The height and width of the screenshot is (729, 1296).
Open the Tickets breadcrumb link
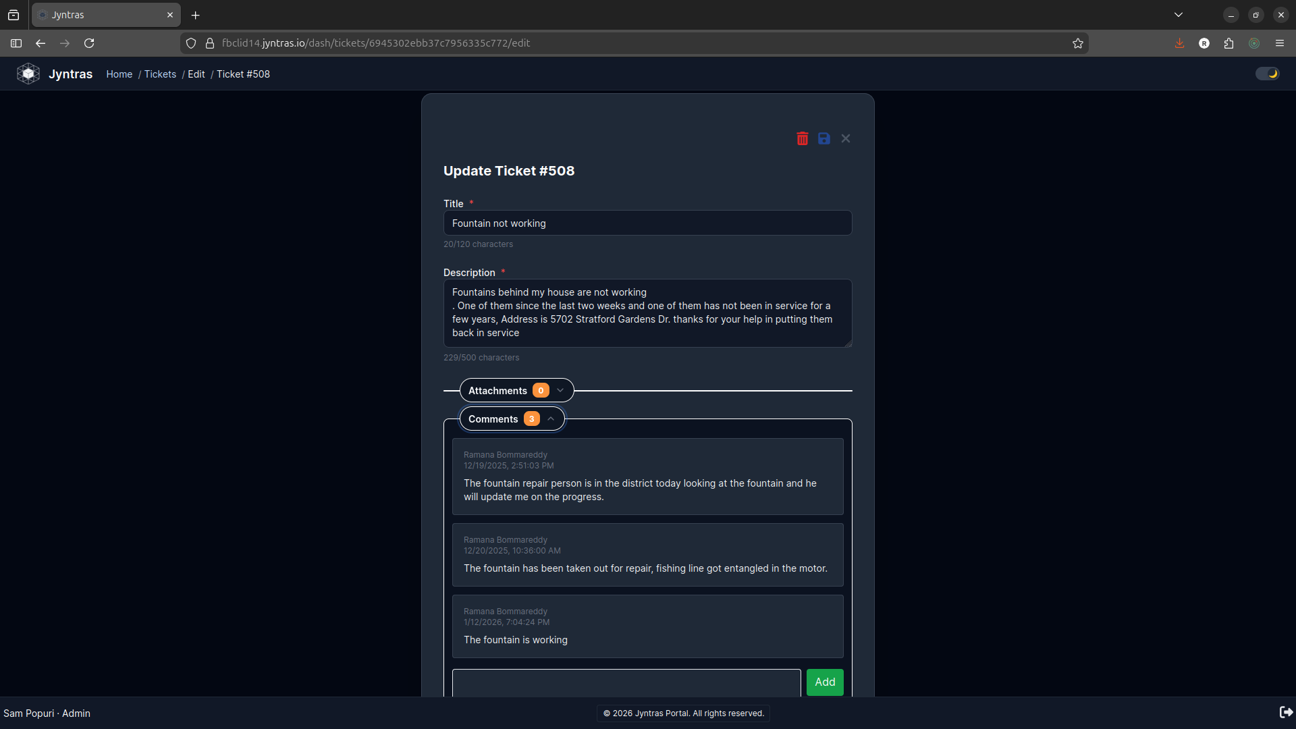coord(160,74)
